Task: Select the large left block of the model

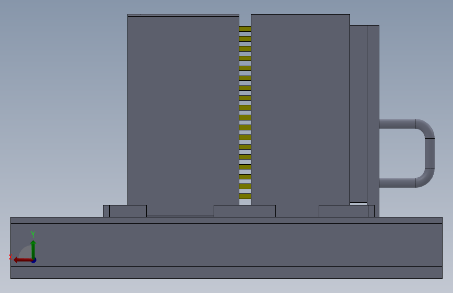Action: point(183,115)
